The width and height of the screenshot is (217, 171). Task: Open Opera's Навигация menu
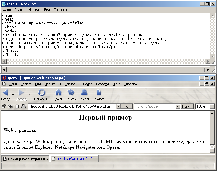tap(53, 84)
